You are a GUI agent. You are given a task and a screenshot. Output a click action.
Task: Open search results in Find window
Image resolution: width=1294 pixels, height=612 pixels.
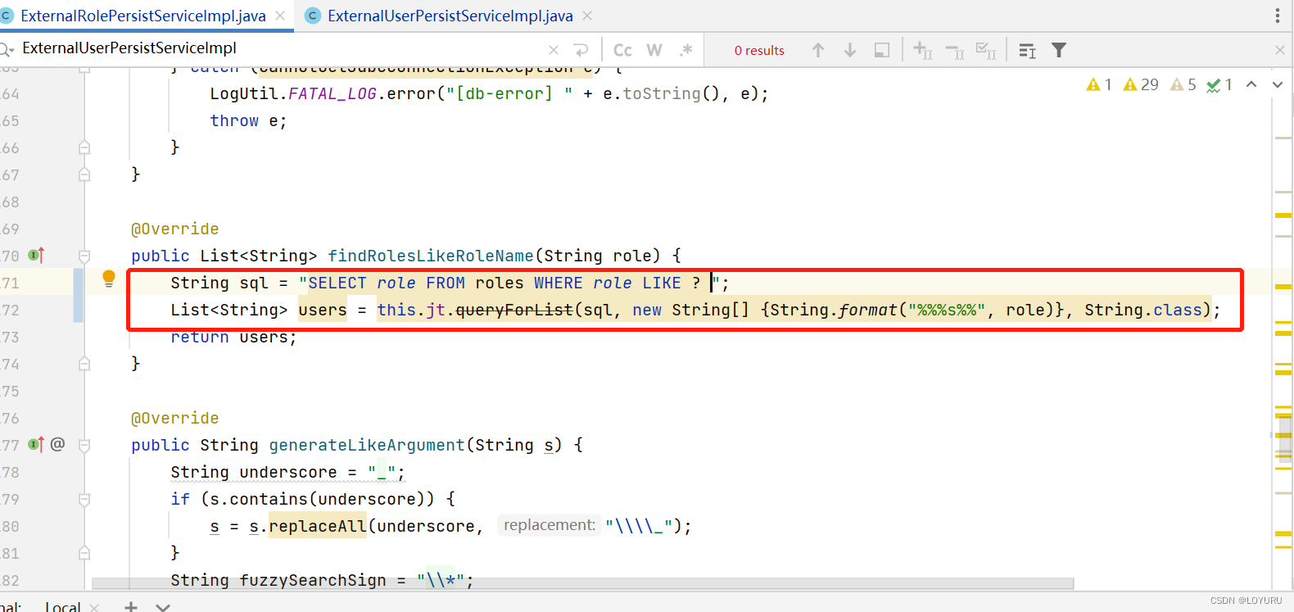coord(1027,51)
